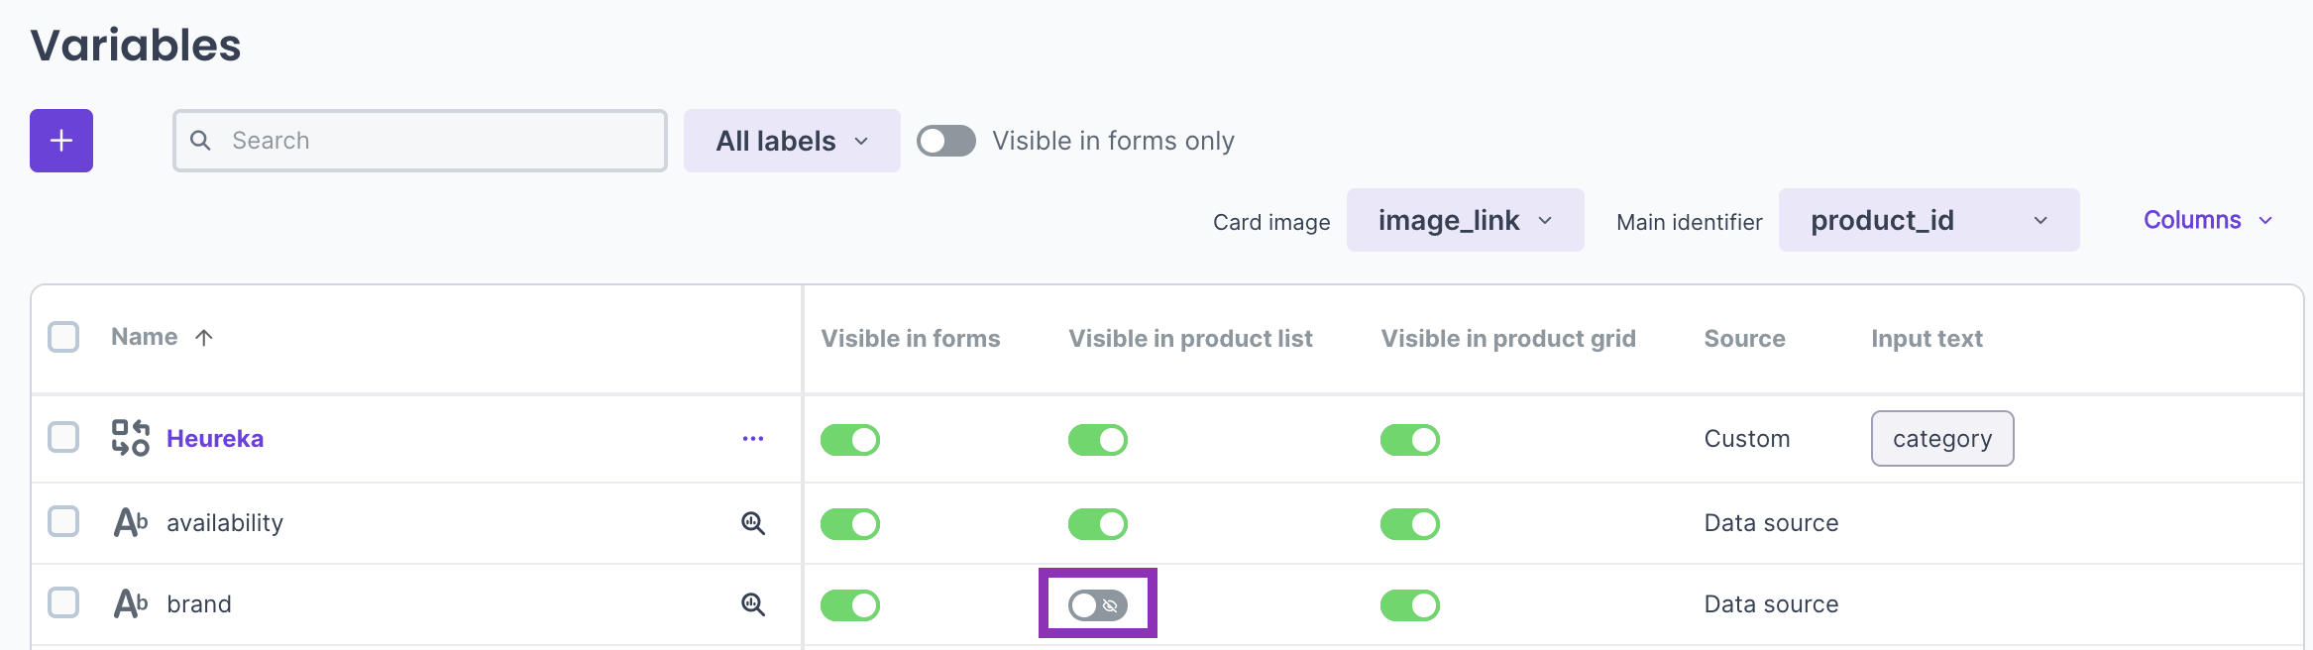
Task: Expand the Card image image_link dropdown
Action: coord(1465,220)
